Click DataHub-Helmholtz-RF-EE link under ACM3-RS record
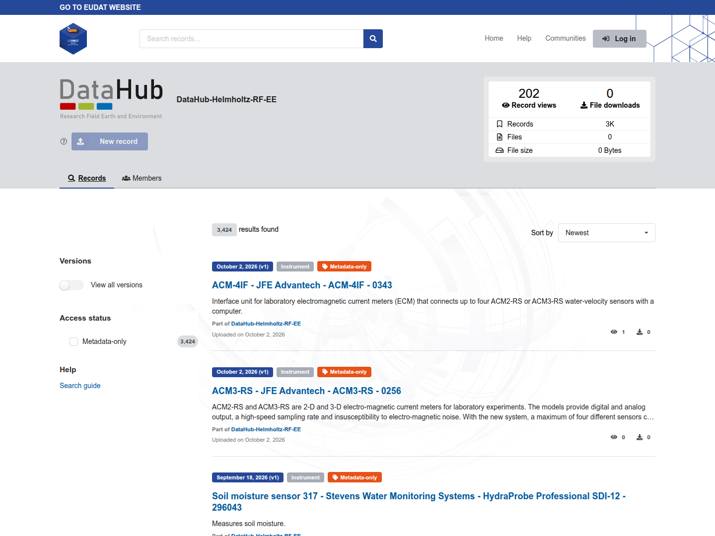The height and width of the screenshot is (536, 715). [266, 429]
